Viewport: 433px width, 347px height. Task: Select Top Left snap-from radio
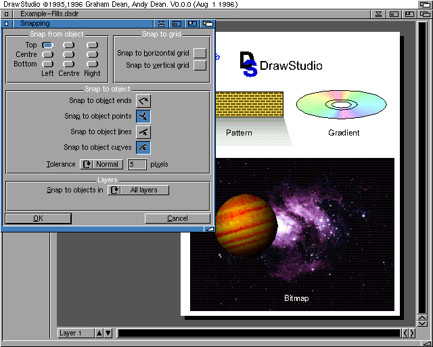tap(47, 45)
